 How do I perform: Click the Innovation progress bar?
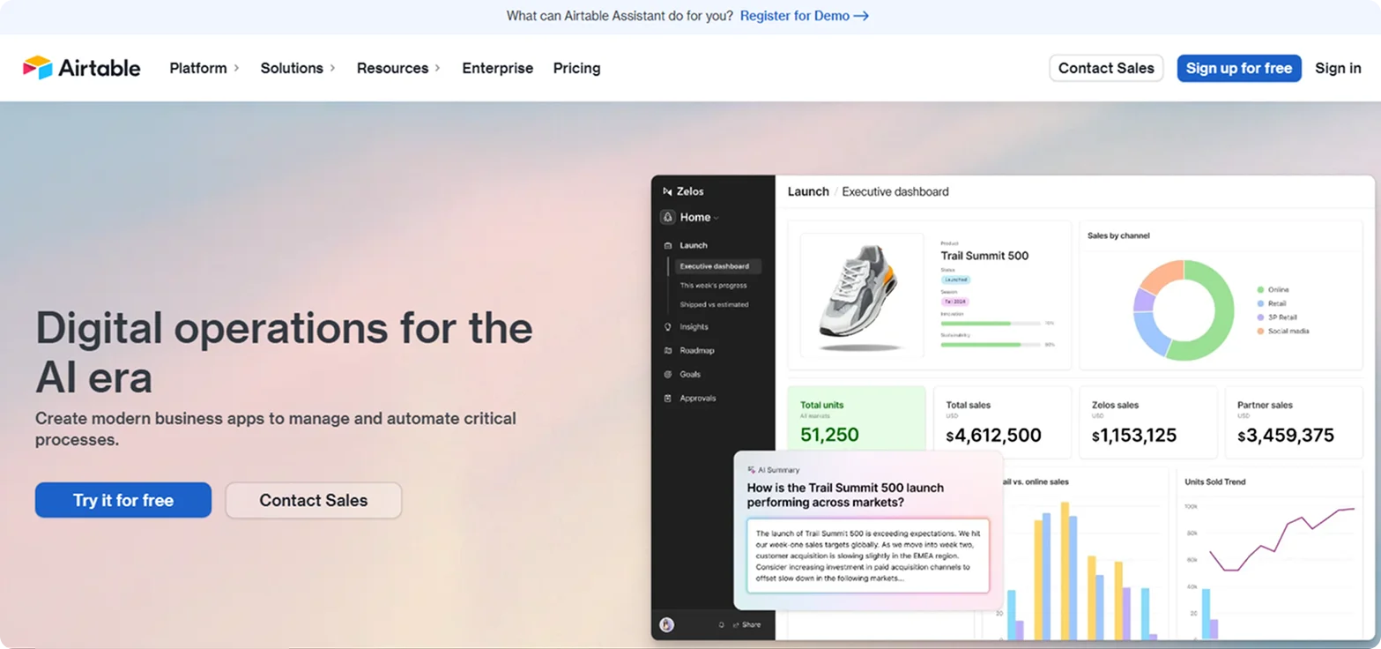point(991,324)
